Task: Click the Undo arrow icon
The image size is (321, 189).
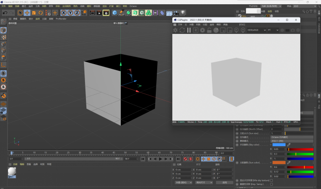Action: point(5,13)
